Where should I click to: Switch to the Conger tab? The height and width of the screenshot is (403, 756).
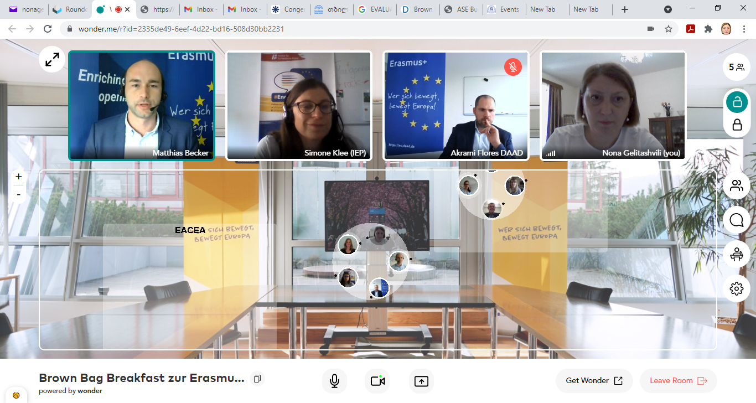click(x=288, y=9)
